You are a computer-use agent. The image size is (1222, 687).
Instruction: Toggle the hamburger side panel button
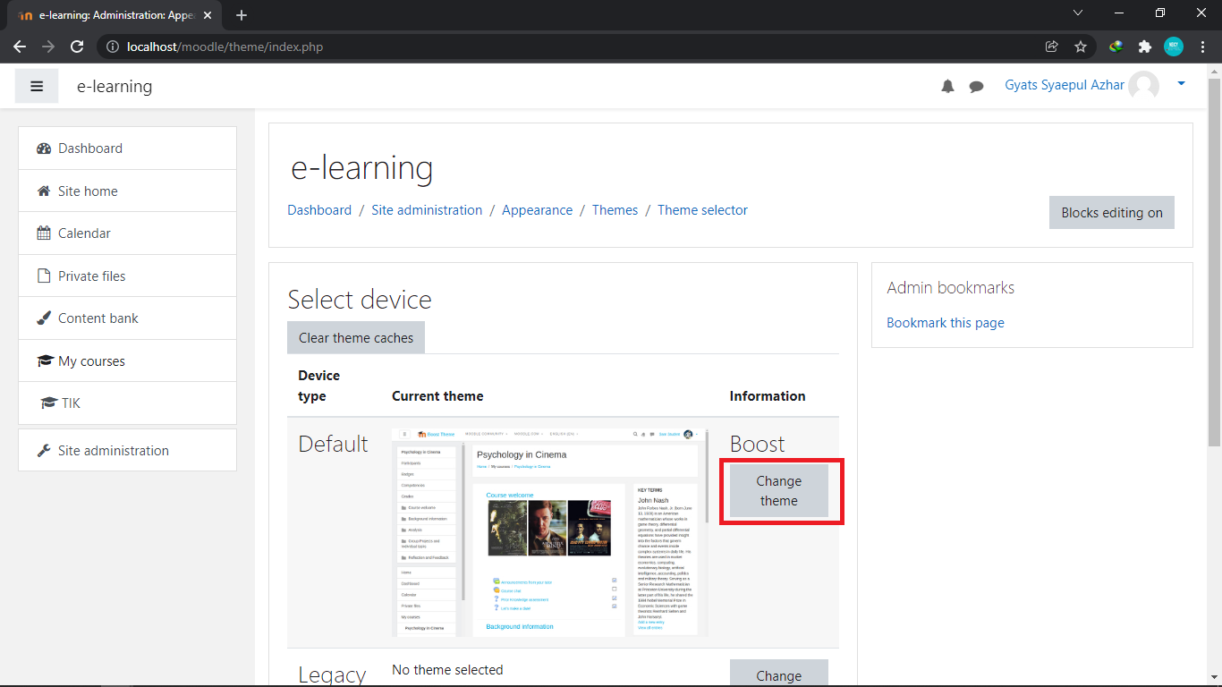[37, 86]
